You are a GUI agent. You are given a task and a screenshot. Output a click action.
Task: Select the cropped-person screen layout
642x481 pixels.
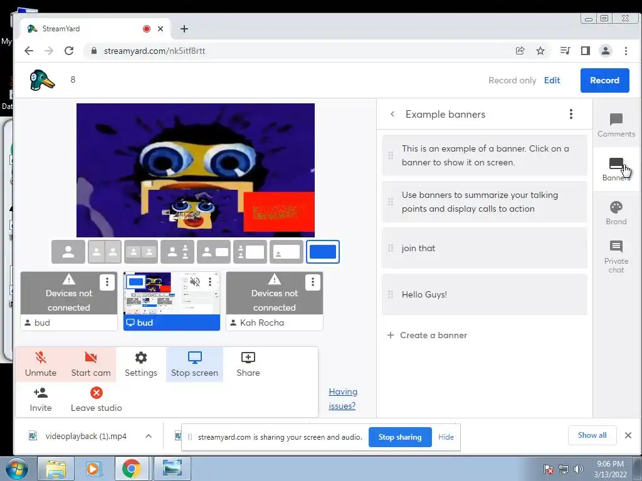287,252
